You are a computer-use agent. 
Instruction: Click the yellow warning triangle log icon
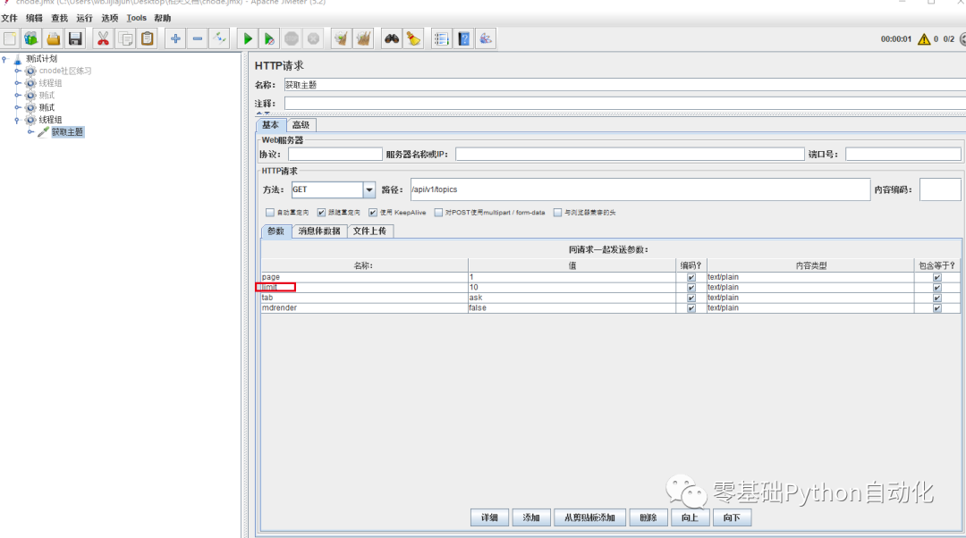924,38
